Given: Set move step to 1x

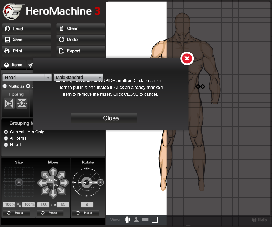Looking at the screenshot, I should pyautogui.click(x=50, y=180).
